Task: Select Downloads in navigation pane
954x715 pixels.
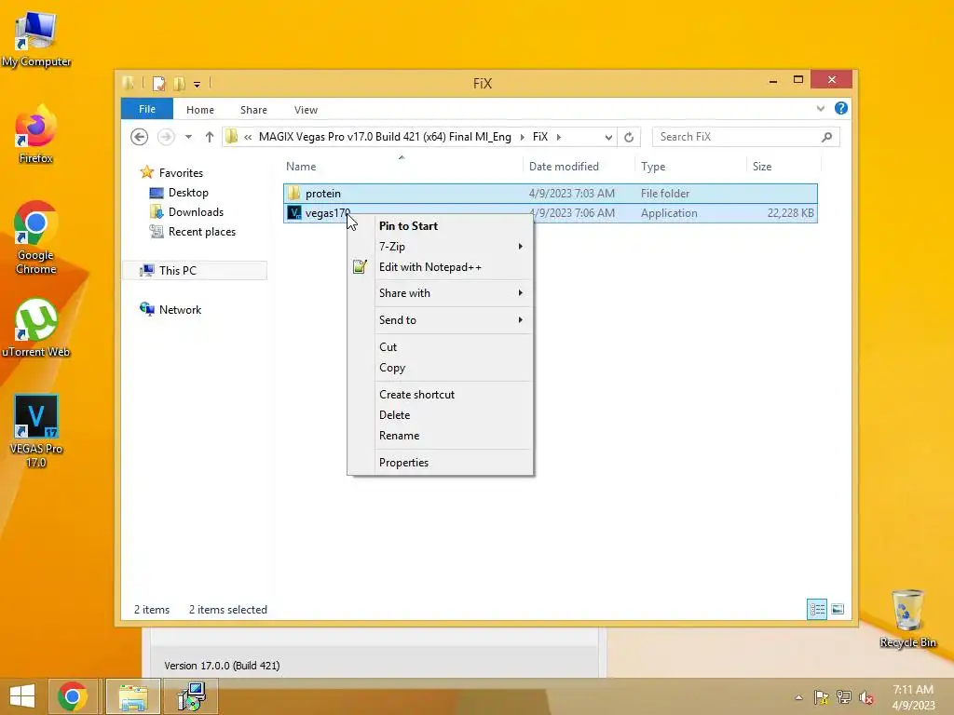Action: [x=196, y=212]
